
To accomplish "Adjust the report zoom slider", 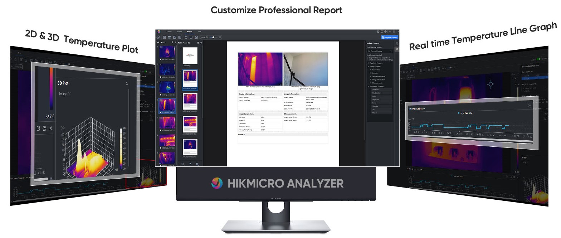I will pos(214,37).
